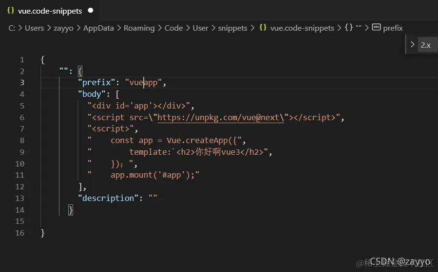Image resolution: width=438 pixels, height=272 pixels.
Task: Click the "description" key text
Action: [x=108, y=199]
